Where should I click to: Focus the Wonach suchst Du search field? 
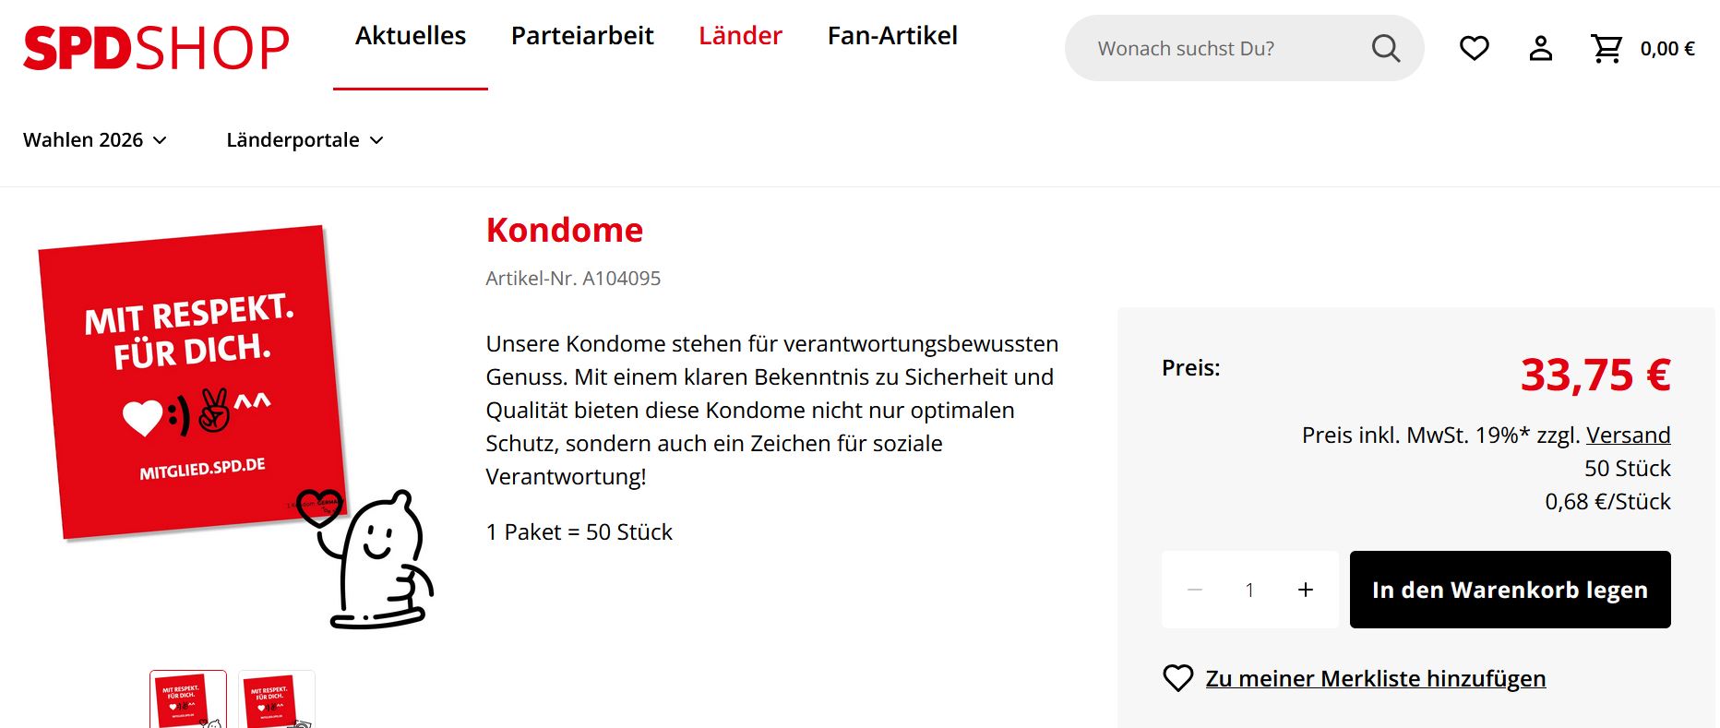(x=1218, y=48)
